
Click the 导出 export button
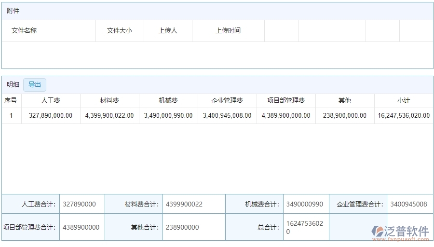[35, 85]
